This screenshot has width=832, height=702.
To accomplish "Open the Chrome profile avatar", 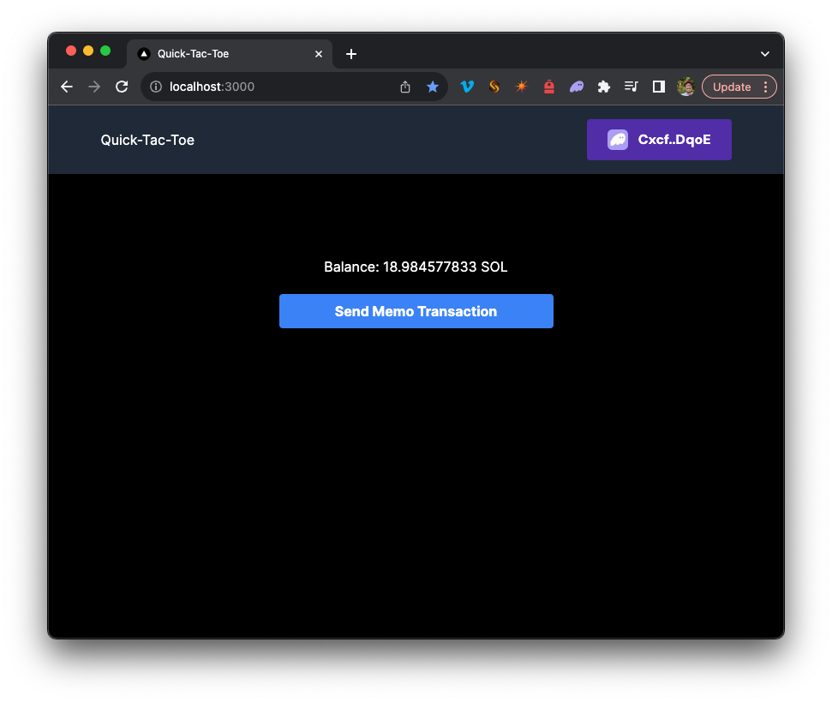I will click(686, 87).
